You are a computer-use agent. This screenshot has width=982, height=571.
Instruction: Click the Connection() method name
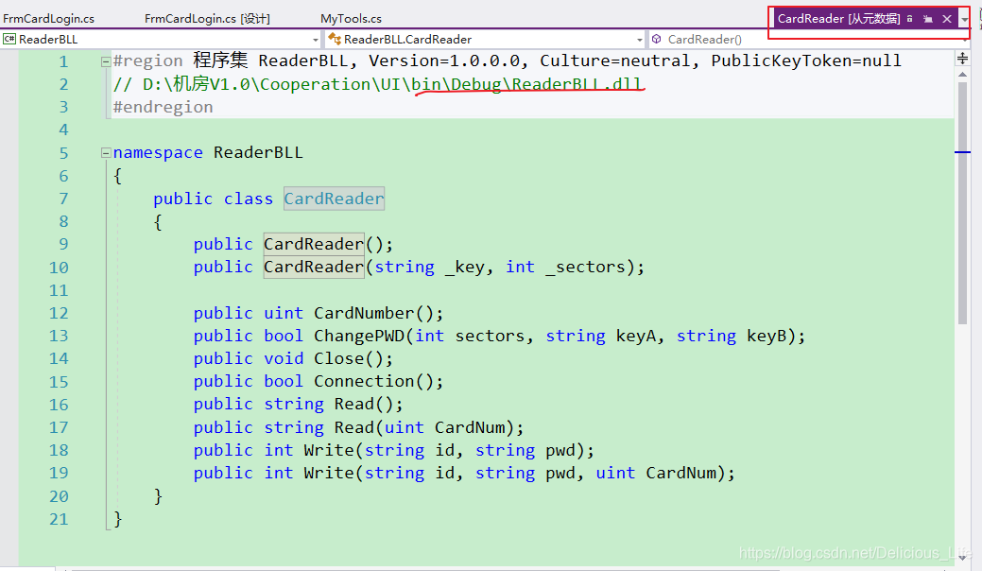click(x=364, y=381)
